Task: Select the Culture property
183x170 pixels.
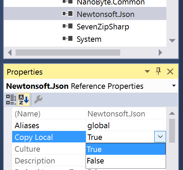Action: point(49,149)
